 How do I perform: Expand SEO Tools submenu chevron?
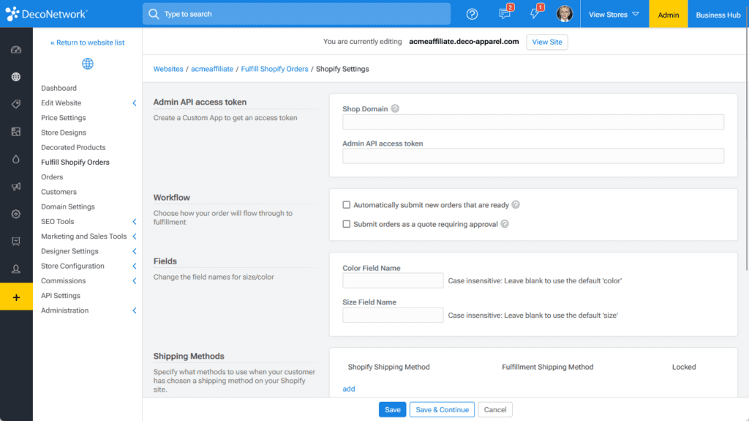(x=135, y=222)
